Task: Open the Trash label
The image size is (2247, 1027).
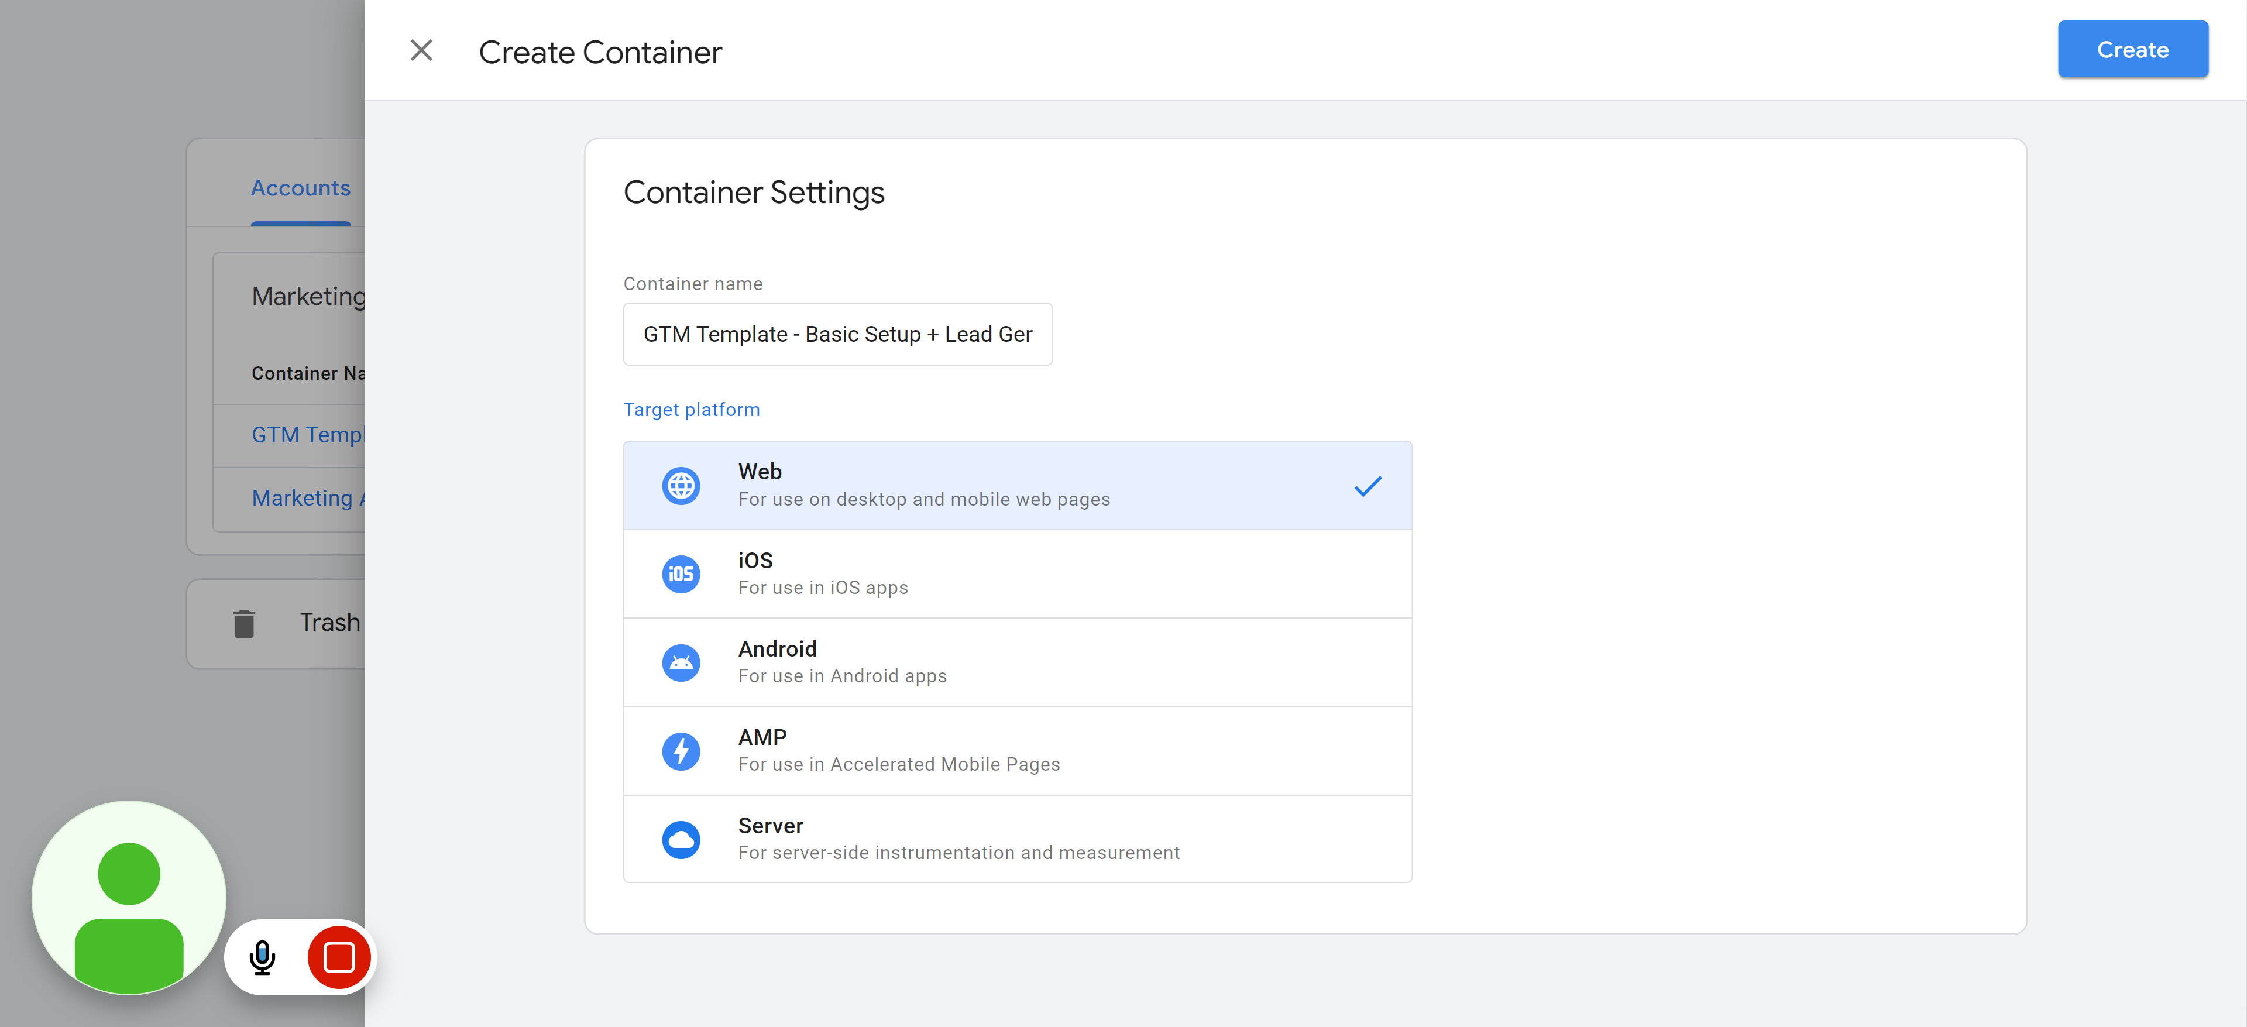Action: pyautogui.click(x=329, y=622)
